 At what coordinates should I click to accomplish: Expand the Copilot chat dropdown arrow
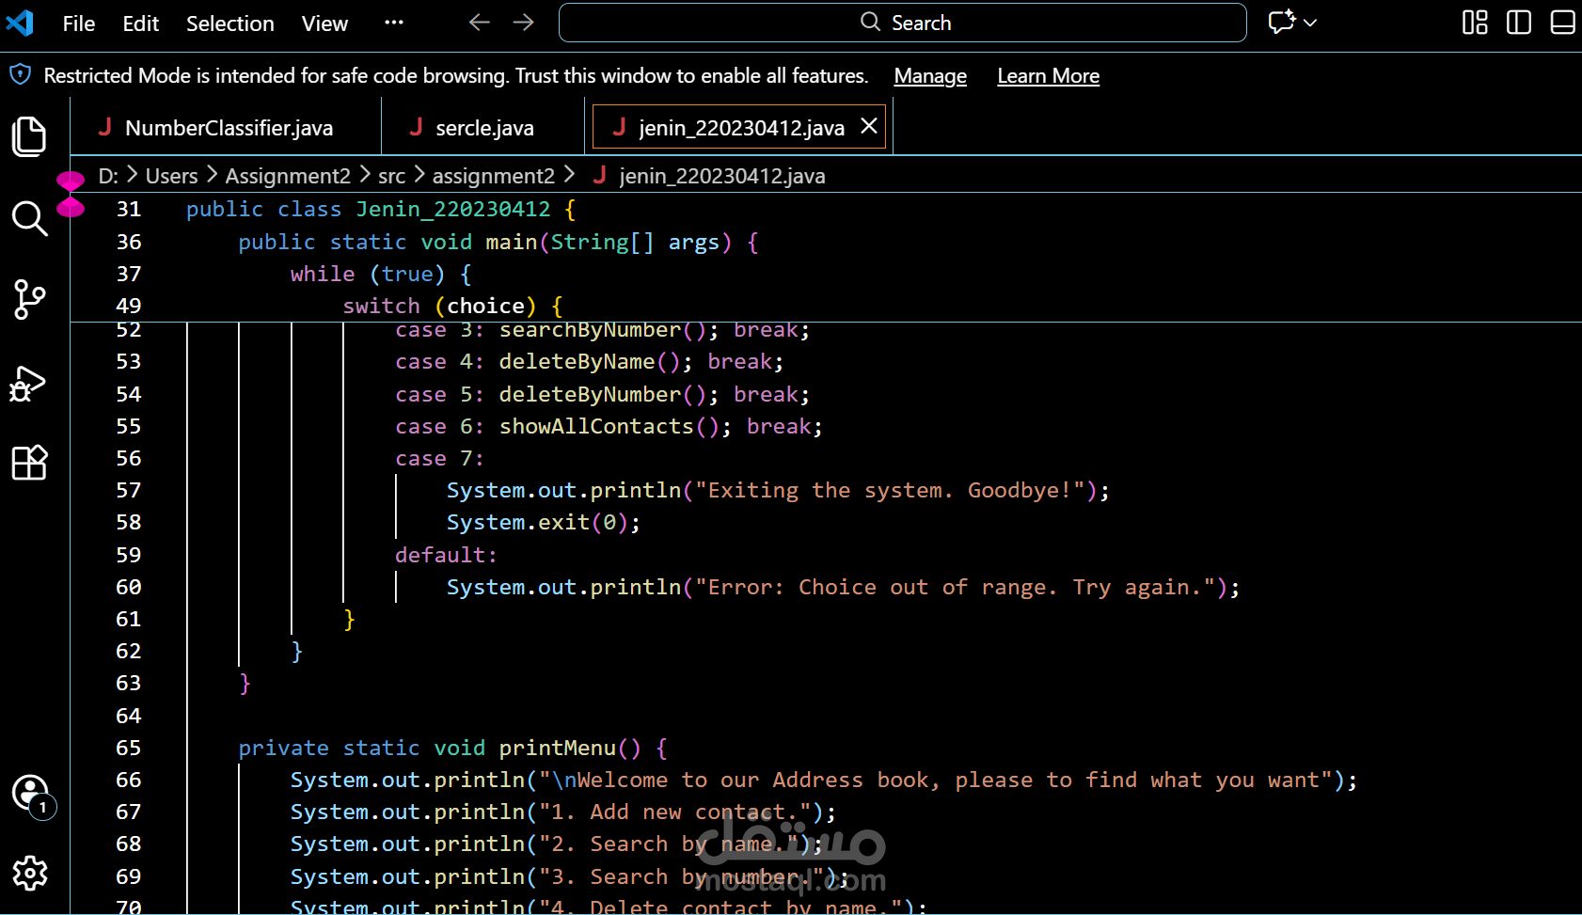click(x=1310, y=23)
